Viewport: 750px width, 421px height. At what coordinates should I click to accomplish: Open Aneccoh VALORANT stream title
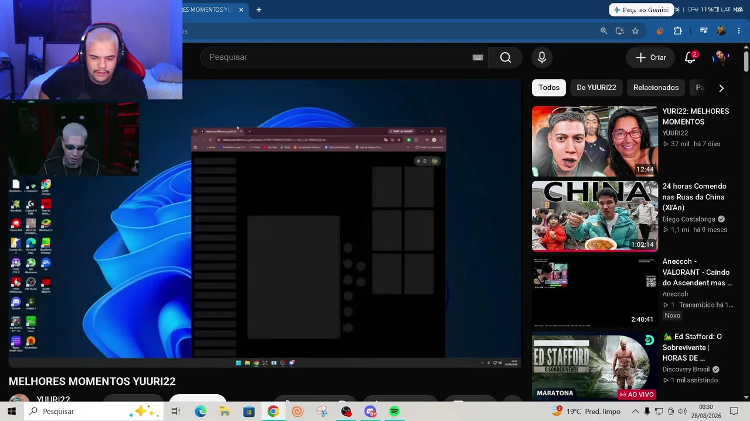click(697, 272)
